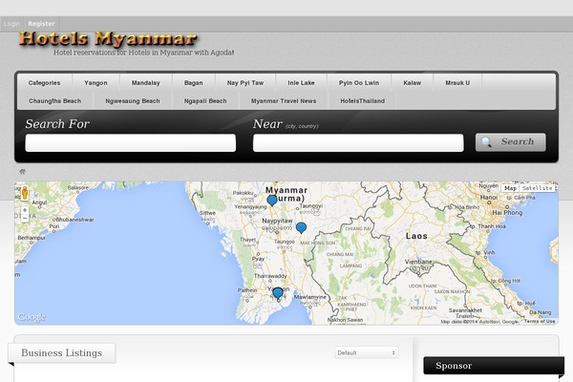The image size is (573, 382).
Task: Select the Ngwesaung Beach menu item
Action: [x=133, y=101]
